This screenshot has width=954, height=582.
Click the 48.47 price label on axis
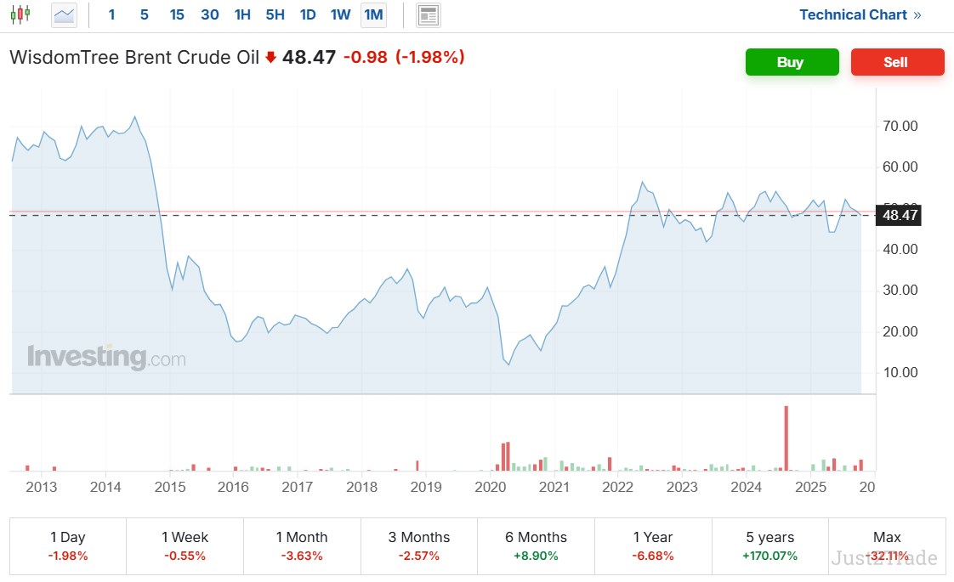pos(900,215)
